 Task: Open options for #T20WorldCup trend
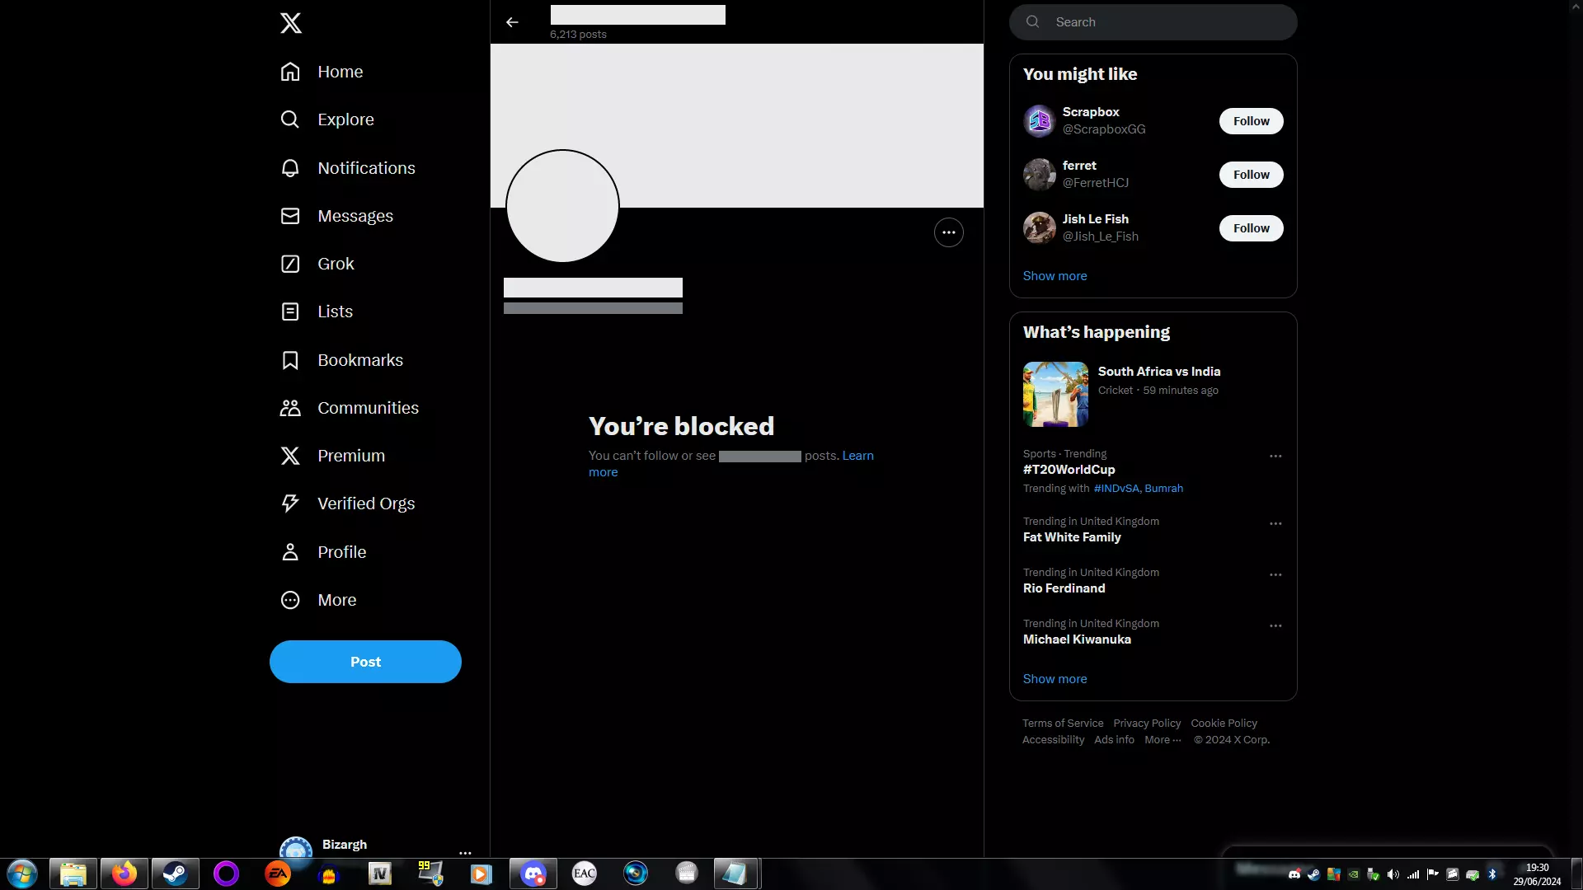(1275, 456)
